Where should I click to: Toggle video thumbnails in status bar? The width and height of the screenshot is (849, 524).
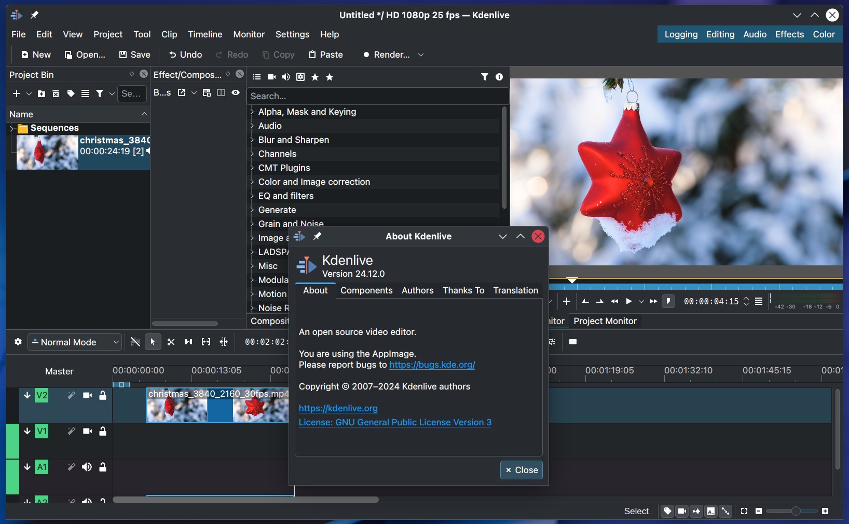[682, 511]
